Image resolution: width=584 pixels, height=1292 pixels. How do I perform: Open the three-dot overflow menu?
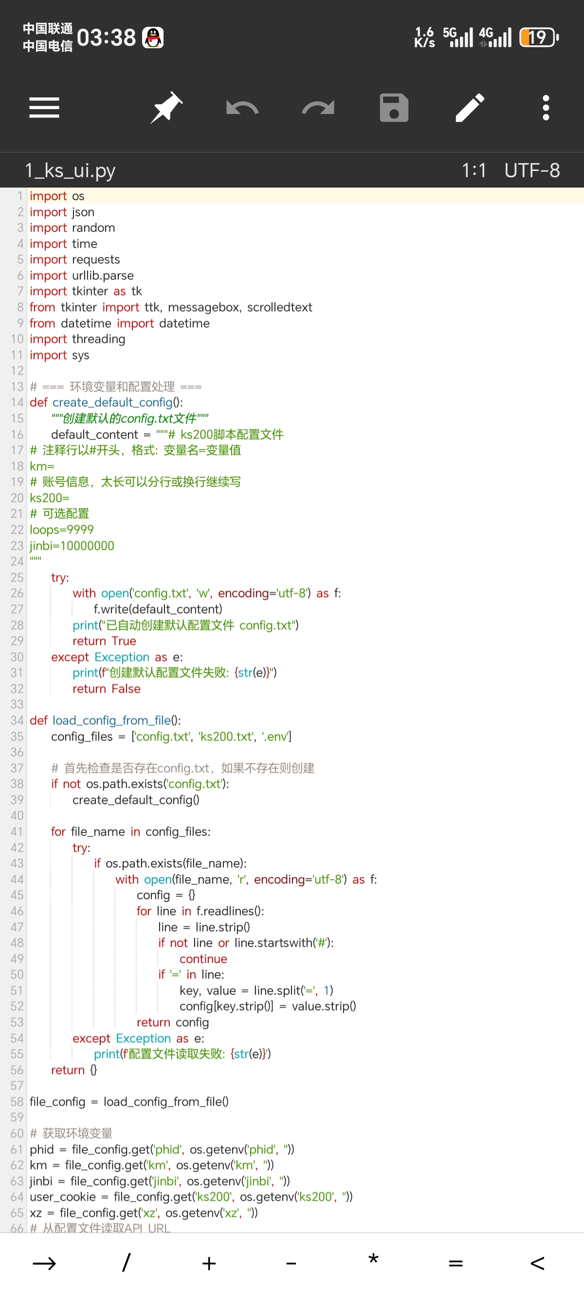[546, 108]
